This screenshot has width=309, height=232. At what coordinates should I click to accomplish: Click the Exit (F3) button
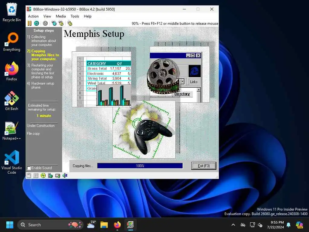204,166
